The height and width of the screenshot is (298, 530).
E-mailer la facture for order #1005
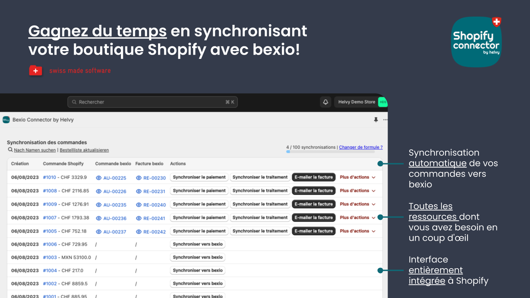point(313,231)
